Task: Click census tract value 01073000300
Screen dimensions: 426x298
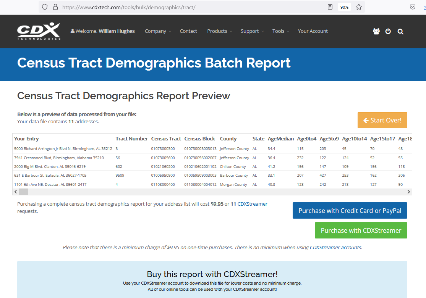Action: click(x=163, y=149)
